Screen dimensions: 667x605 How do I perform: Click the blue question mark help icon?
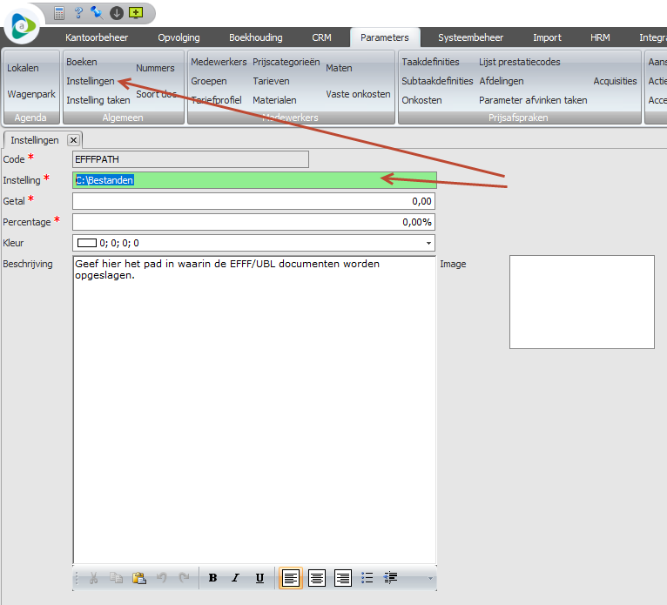point(78,13)
